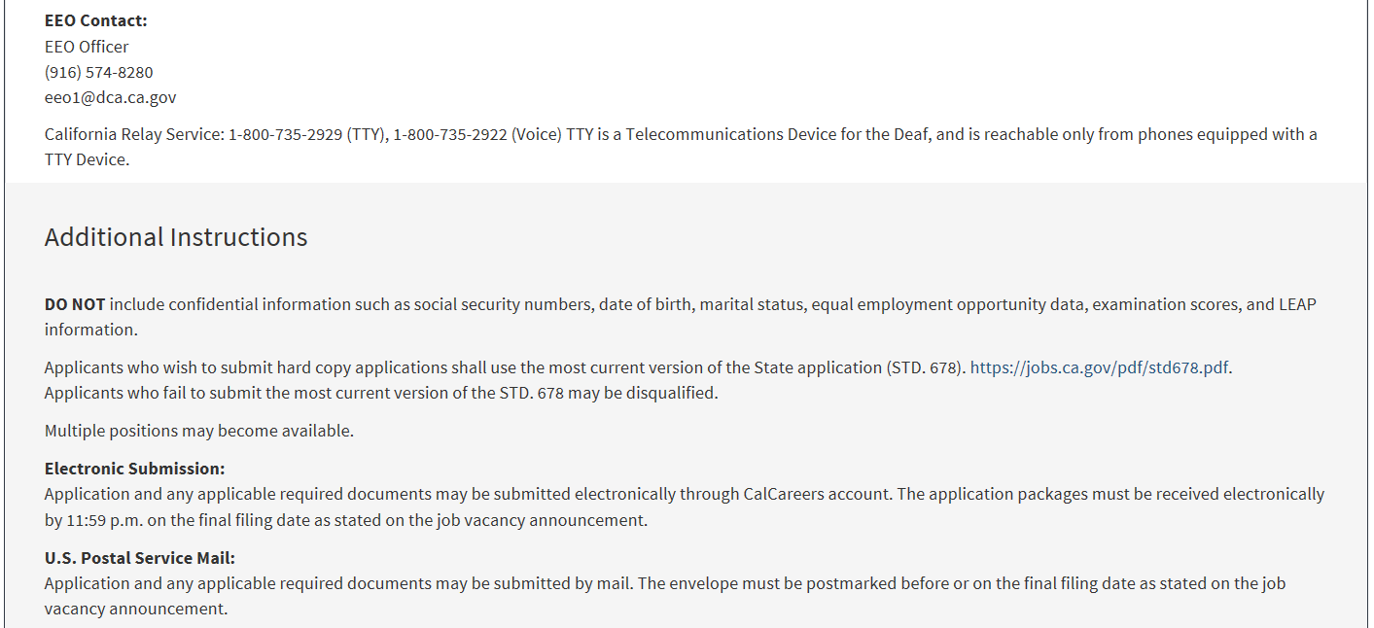Click the Electronic Submission heading
The image size is (1374, 628).
point(135,469)
